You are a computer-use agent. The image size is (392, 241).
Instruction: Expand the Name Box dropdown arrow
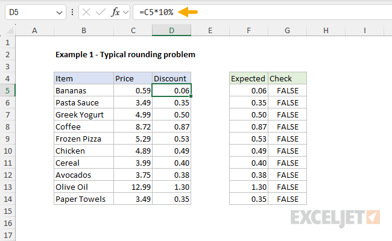(x=59, y=13)
